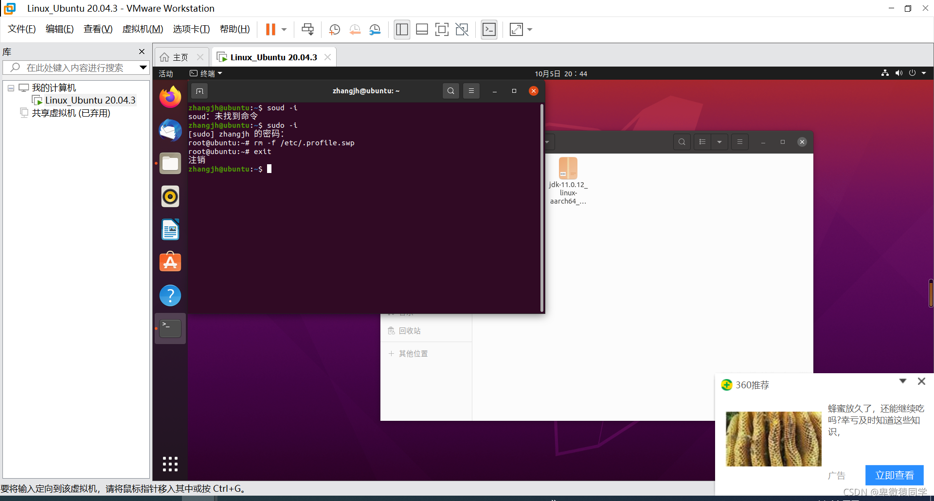Image resolution: width=934 pixels, height=501 pixels.
Task: Toggle Unity mode icon
Action: click(x=462, y=30)
